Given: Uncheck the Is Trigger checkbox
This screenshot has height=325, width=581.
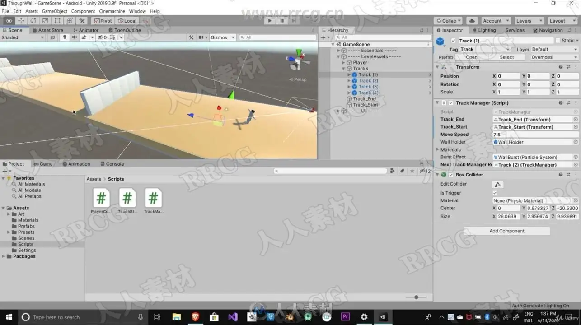Looking at the screenshot, I should pos(495,193).
